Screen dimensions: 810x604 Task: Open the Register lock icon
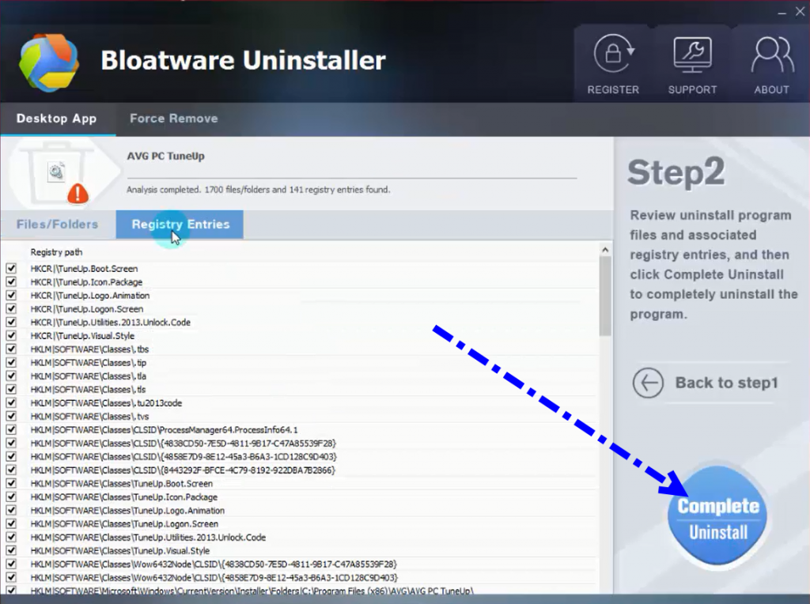[x=613, y=53]
